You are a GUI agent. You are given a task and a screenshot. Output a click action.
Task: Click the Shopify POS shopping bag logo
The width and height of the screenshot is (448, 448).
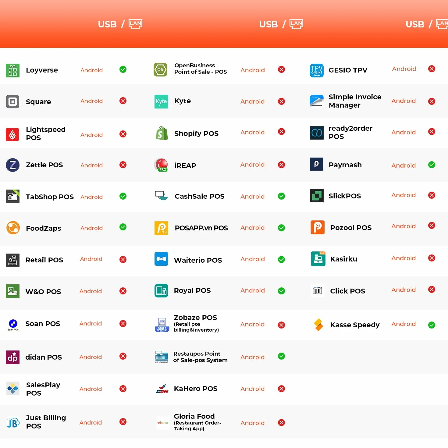pos(162,133)
